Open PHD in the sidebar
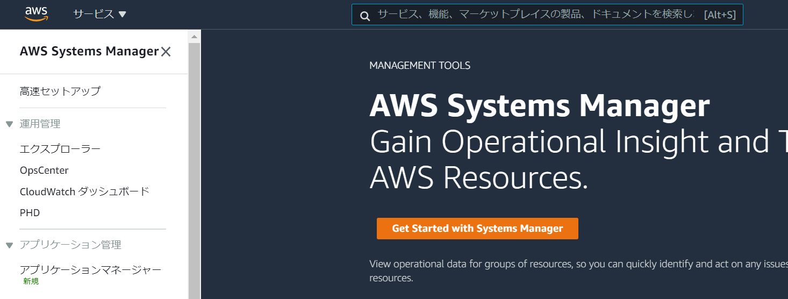The width and height of the screenshot is (788, 299). click(30, 213)
